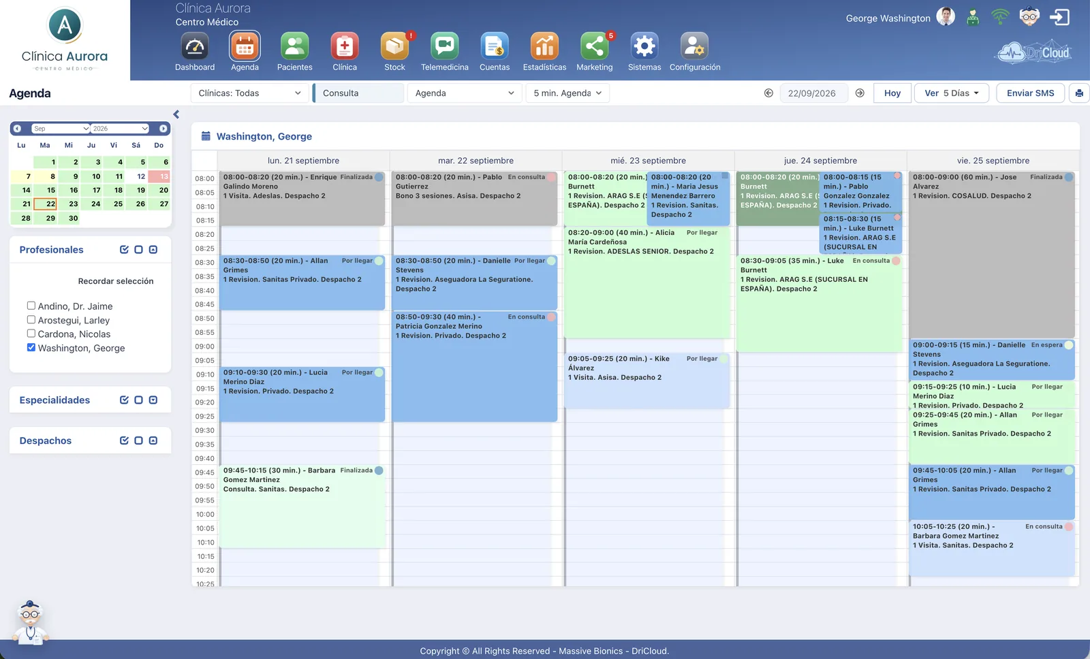The height and width of the screenshot is (659, 1090).
Task: Go to next date with right arrow
Action: (860, 93)
